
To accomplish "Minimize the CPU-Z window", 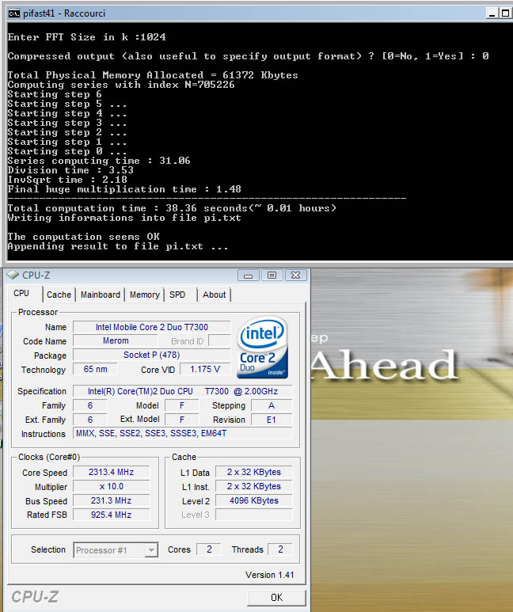I will tap(248, 276).
